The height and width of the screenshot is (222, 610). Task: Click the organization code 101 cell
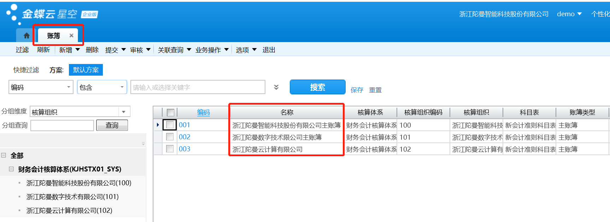click(x=423, y=137)
